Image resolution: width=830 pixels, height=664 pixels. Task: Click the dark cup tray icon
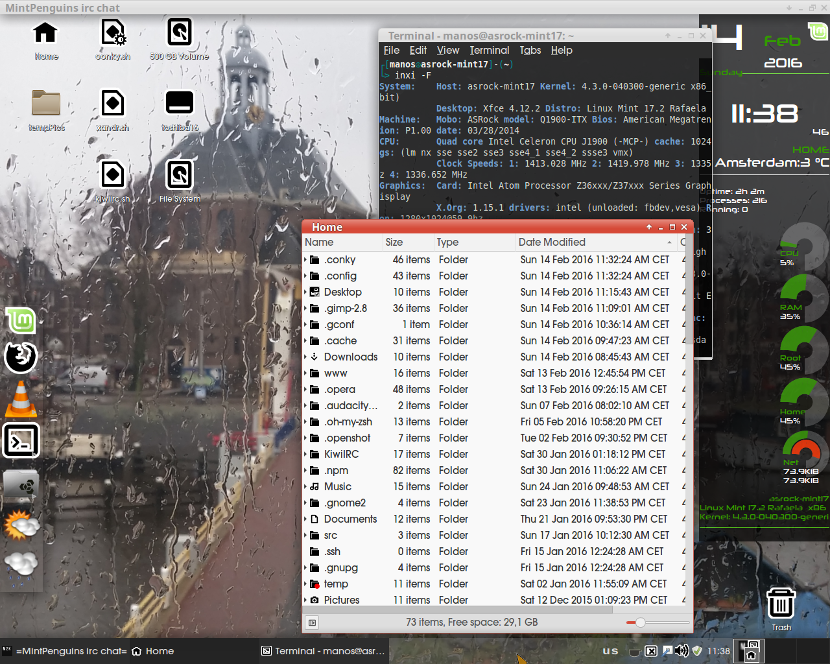[635, 652]
